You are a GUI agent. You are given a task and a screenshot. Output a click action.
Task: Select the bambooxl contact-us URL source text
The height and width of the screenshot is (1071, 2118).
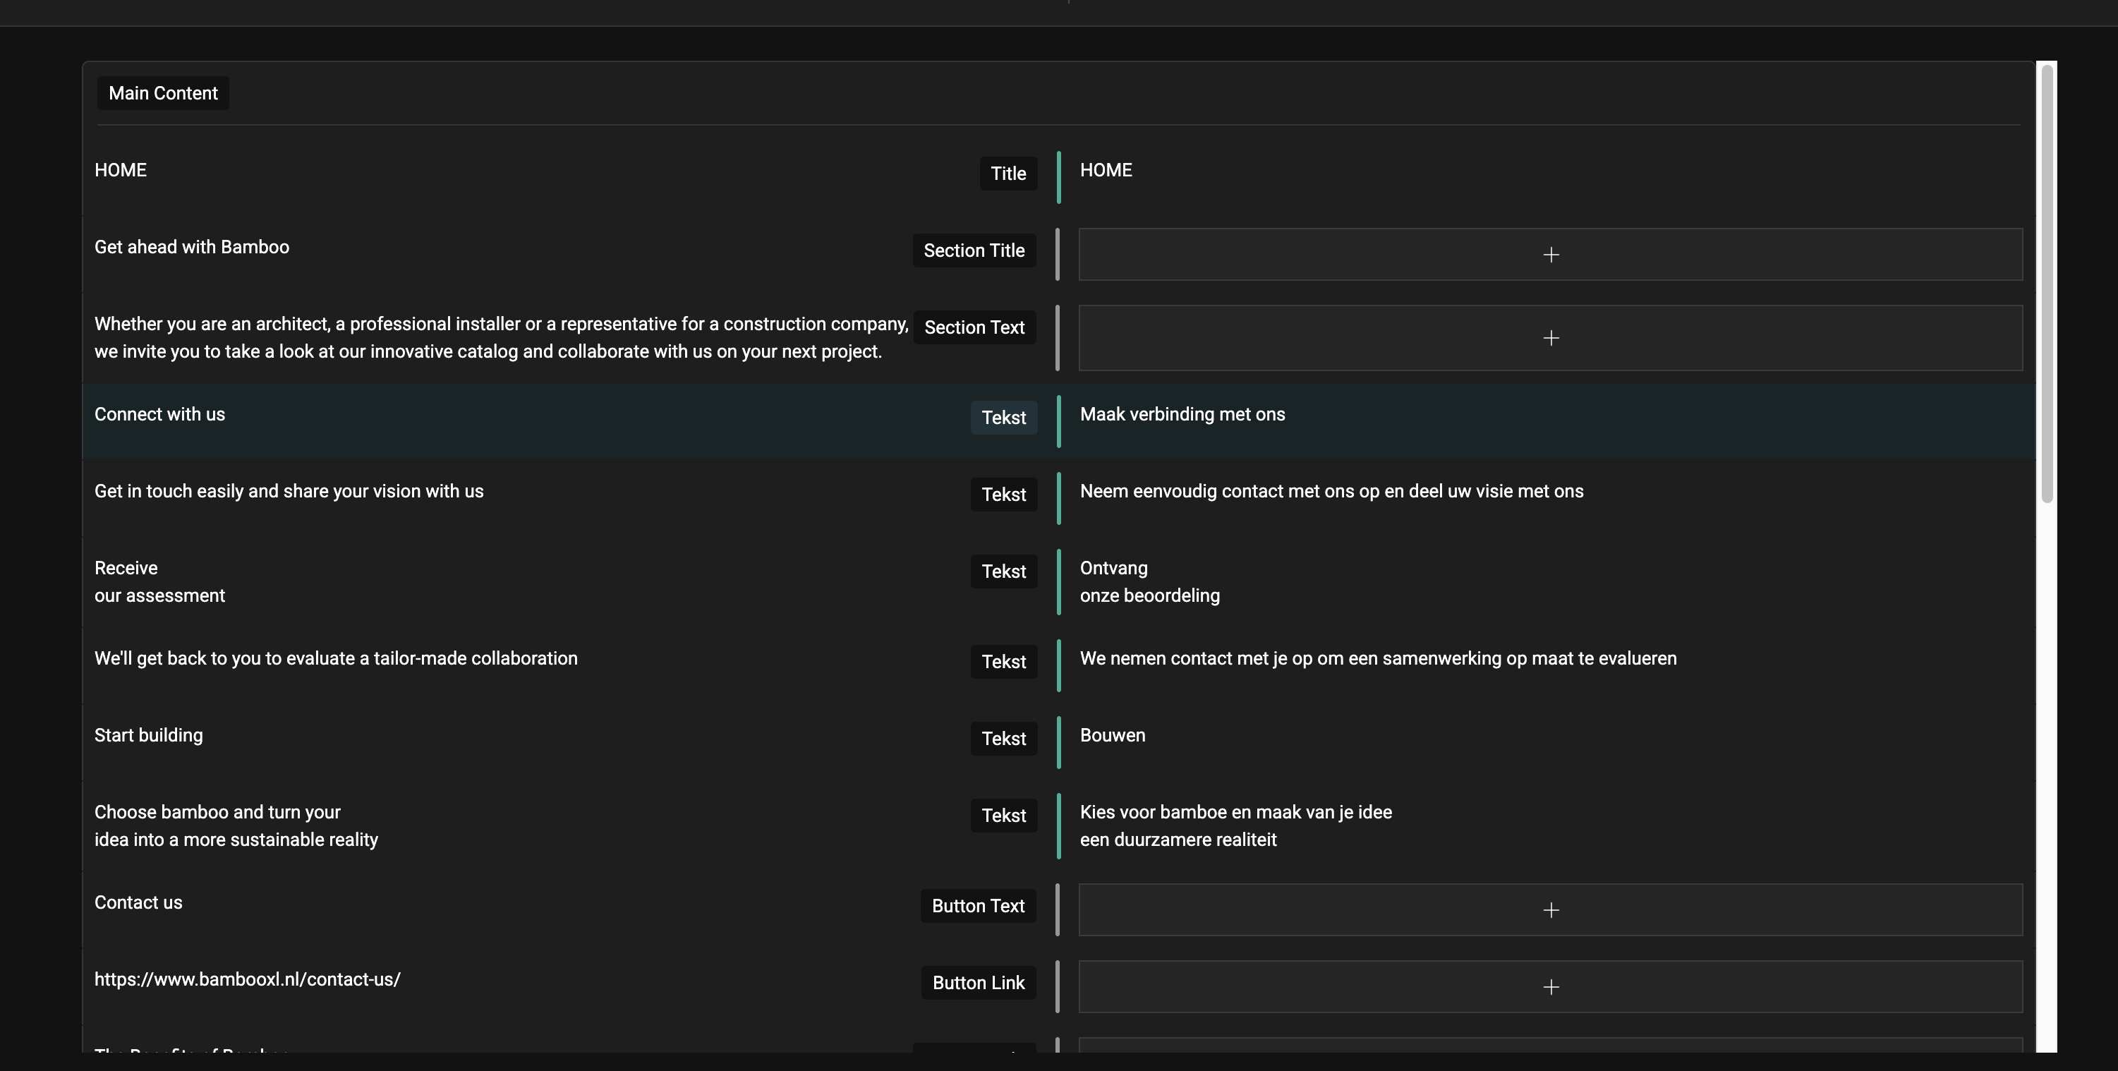click(x=247, y=980)
